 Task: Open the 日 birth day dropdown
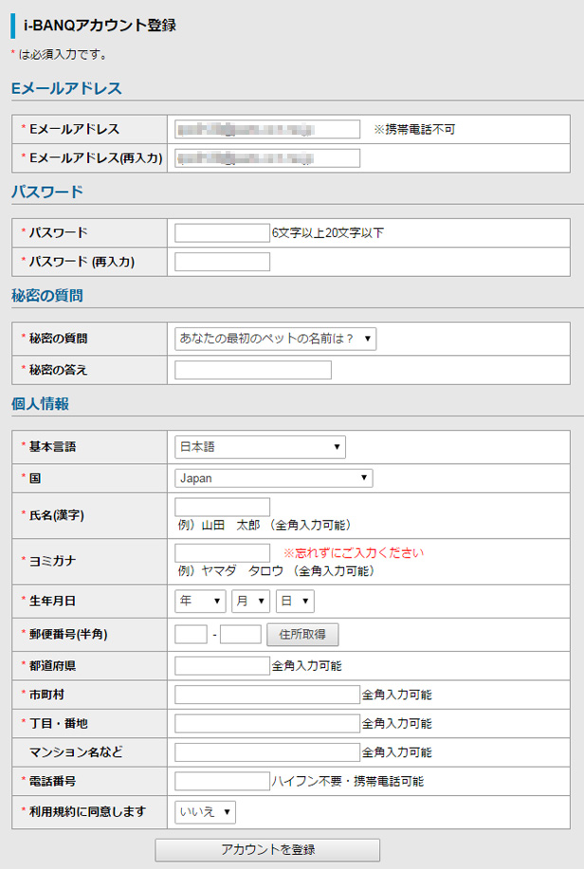click(x=294, y=601)
